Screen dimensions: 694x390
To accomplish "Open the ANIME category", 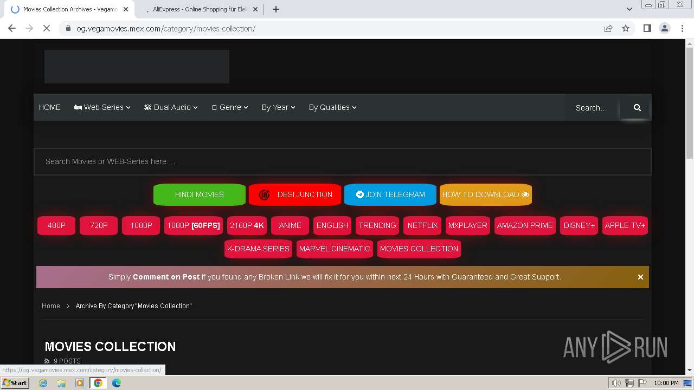I will (x=290, y=225).
